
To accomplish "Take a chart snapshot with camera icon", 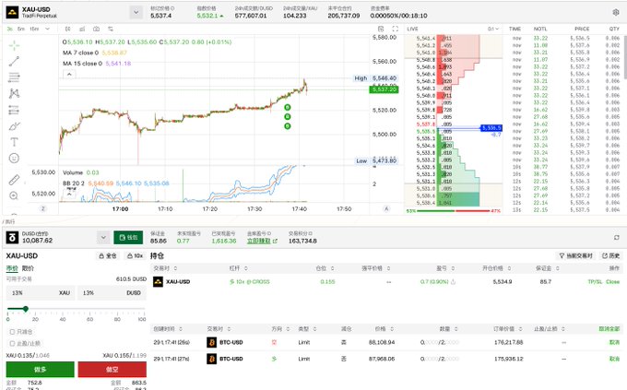I will pos(97,29).
